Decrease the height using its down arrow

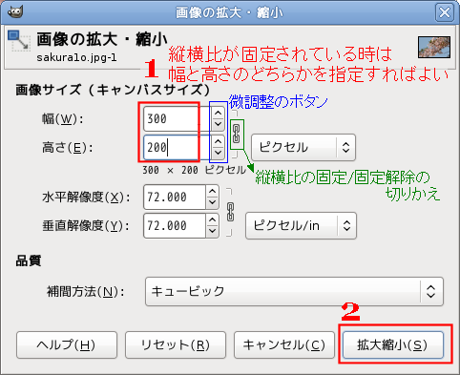click(x=218, y=153)
